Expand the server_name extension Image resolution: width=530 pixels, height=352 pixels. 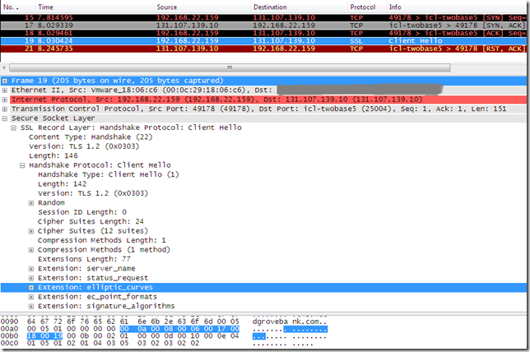pyautogui.click(x=31, y=269)
